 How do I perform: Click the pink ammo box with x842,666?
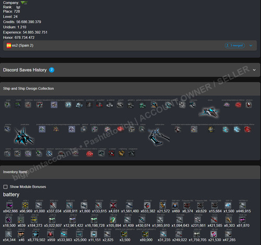(9, 205)
